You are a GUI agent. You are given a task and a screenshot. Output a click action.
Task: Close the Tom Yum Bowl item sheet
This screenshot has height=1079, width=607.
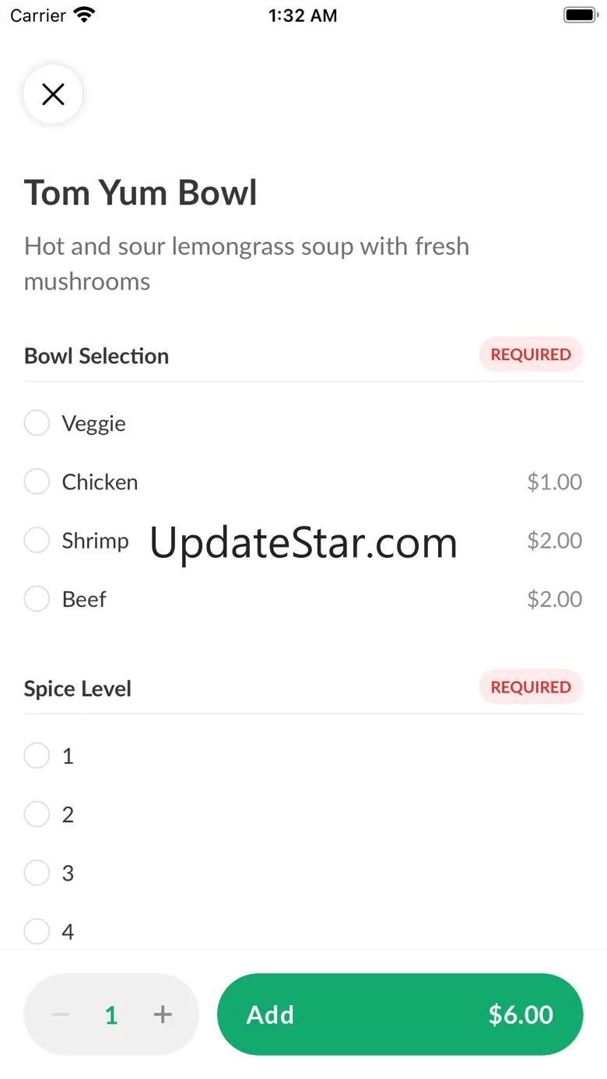pos(53,95)
